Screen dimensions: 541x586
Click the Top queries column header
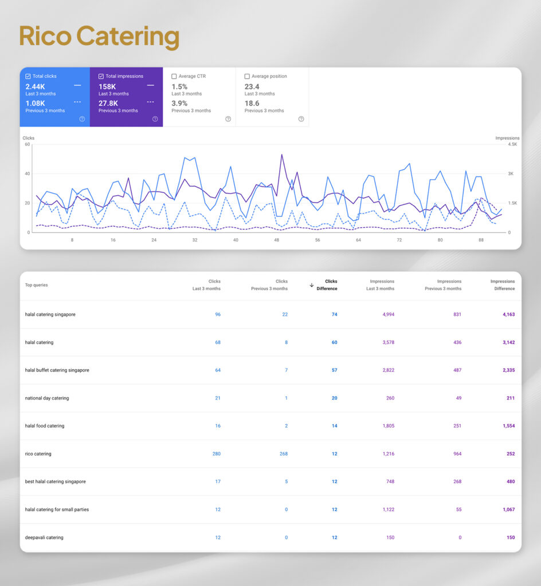pyautogui.click(x=37, y=285)
